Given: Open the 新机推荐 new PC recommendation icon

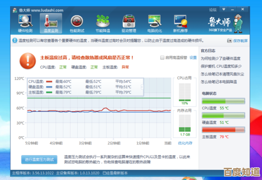Looking at the screenshot, I should click(180, 23).
